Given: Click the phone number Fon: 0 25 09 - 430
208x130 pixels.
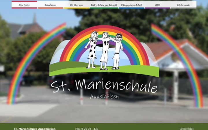Looking at the screenshot, I should 87,129.
